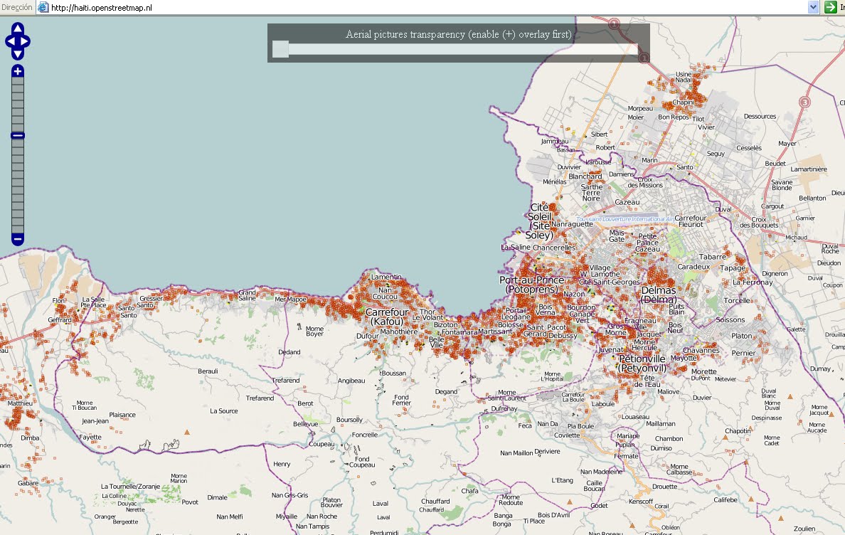Click the Digneron map label
Image resolution: width=845 pixels, height=535 pixels.
click(x=775, y=274)
